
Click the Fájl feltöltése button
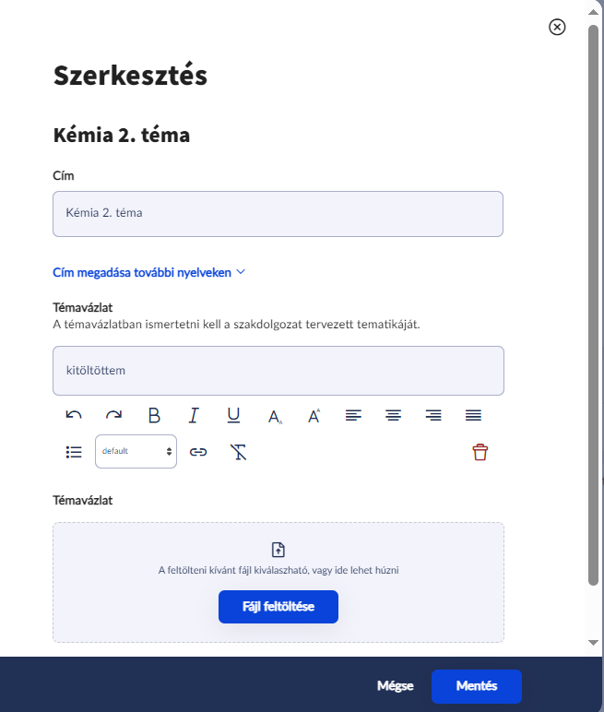pyautogui.click(x=278, y=607)
